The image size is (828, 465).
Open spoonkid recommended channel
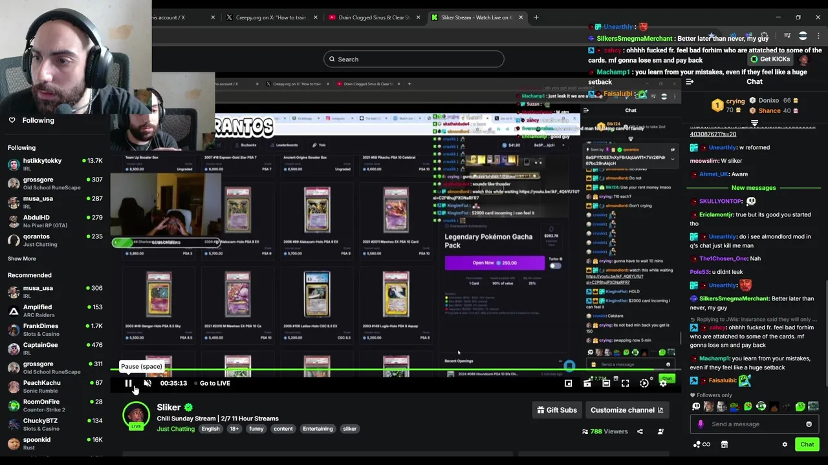[x=55, y=443]
